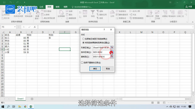The width and height of the screenshot is (195, 109).
Task: Switch to the Formulas (公式) tab
Action: point(41,7)
